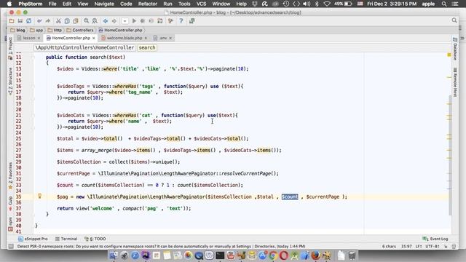Close the welcome.blade.php tab
This screenshot has width=466, height=262.
pos(146,38)
